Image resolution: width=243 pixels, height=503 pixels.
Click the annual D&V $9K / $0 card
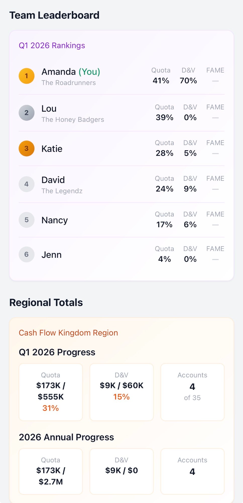tap(122, 471)
